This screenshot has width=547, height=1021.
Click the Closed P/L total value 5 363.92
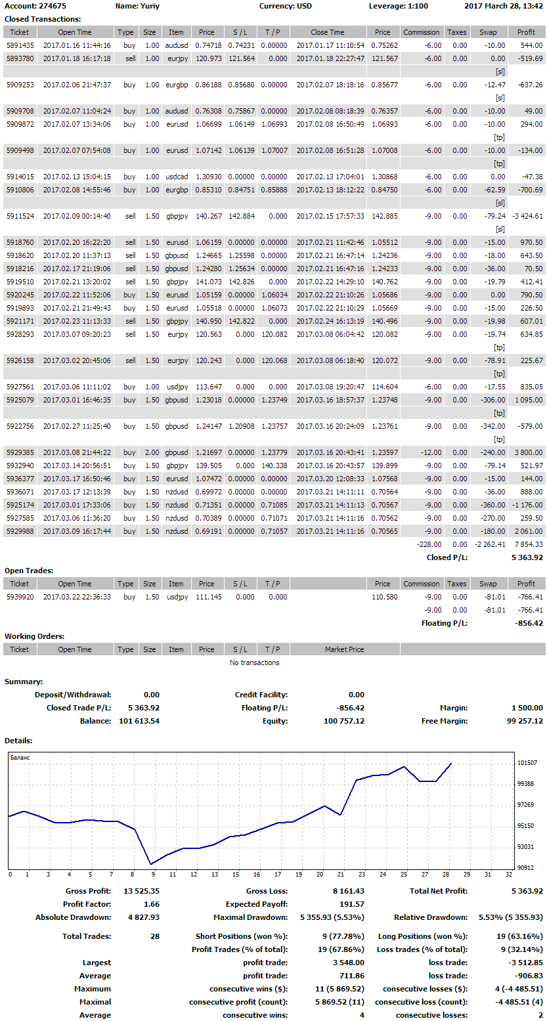click(527, 557)
